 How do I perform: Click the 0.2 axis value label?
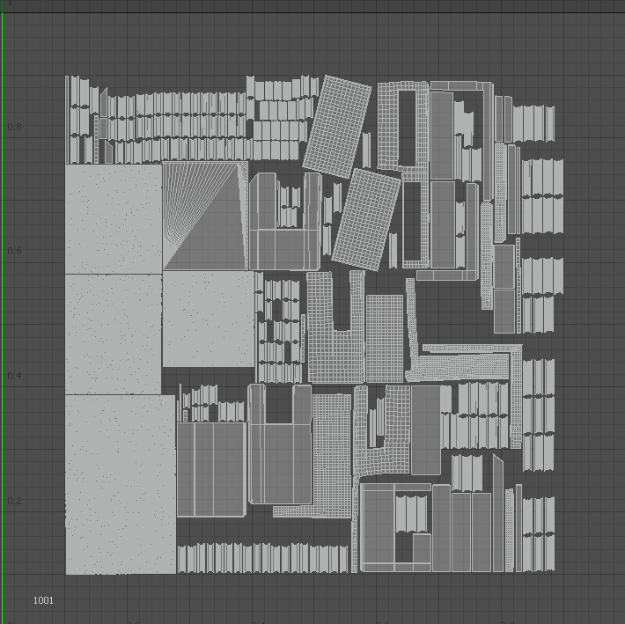[14, 502]
